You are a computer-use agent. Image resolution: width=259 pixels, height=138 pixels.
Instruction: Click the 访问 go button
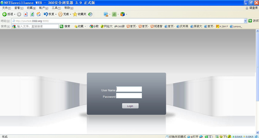pyautogui.click(x=253, y=21)
